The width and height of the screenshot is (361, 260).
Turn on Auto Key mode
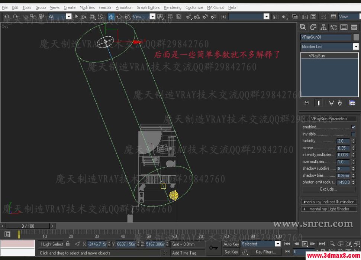click(x=231, y=244)
